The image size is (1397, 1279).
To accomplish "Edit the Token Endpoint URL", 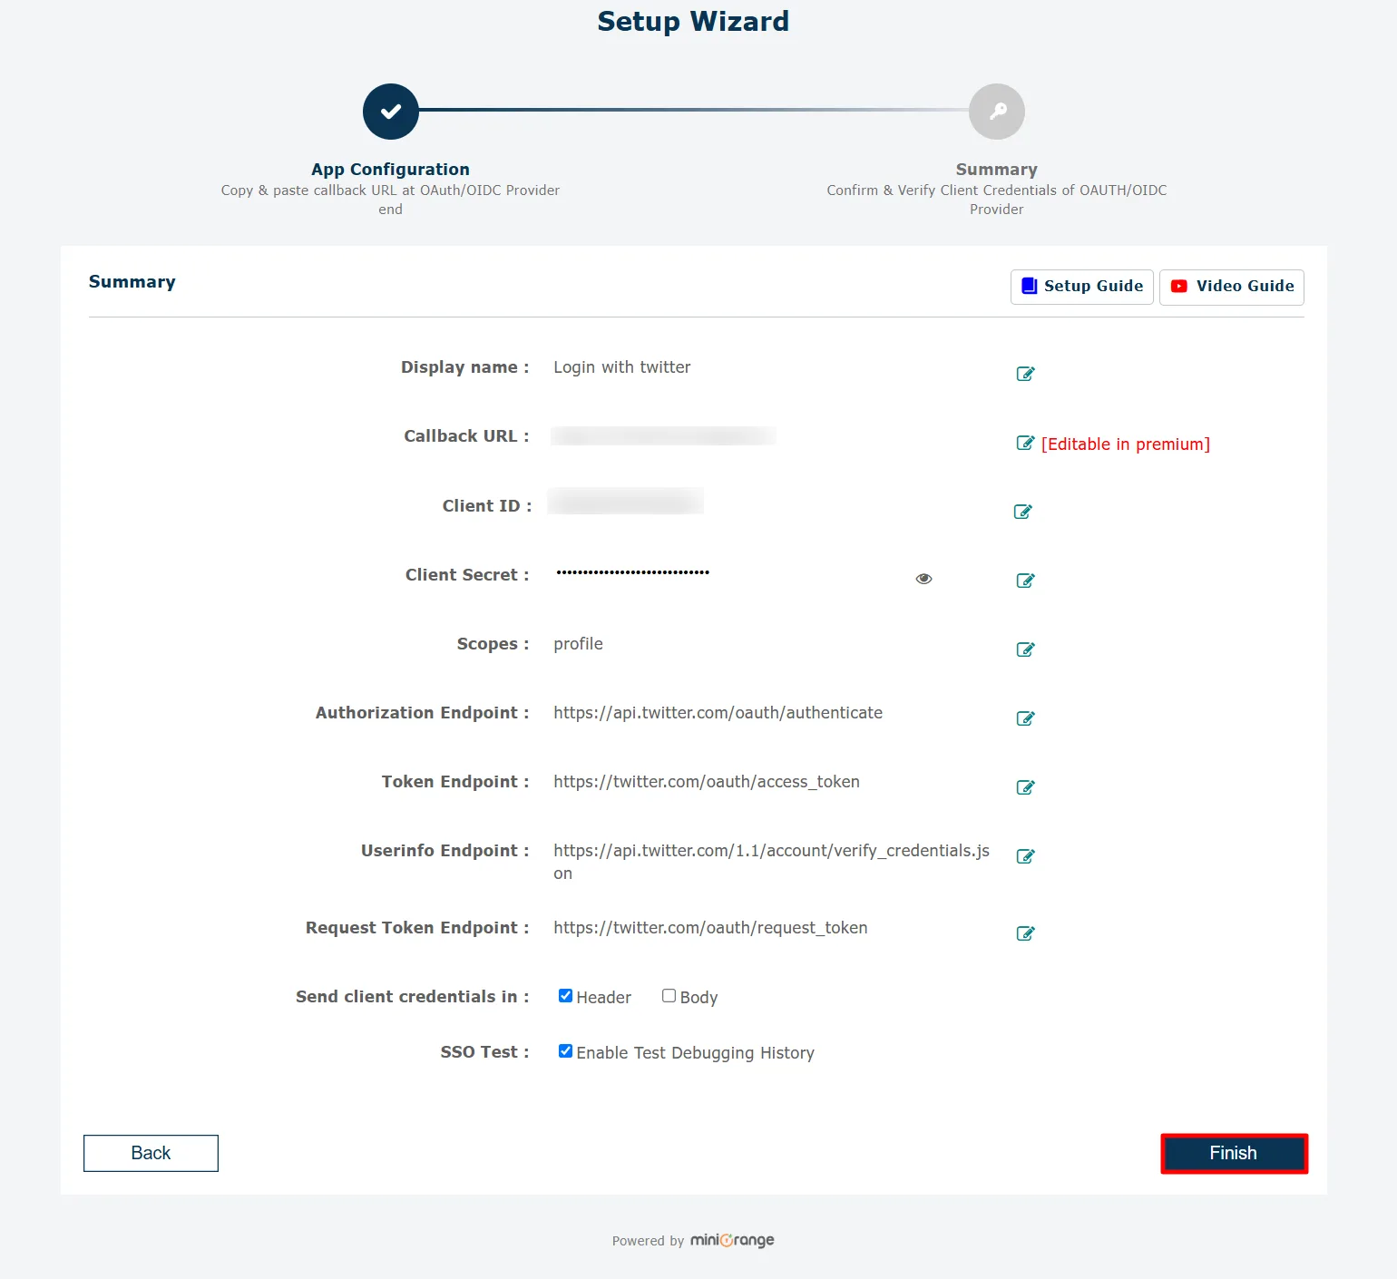I will tap(1025, 787).
